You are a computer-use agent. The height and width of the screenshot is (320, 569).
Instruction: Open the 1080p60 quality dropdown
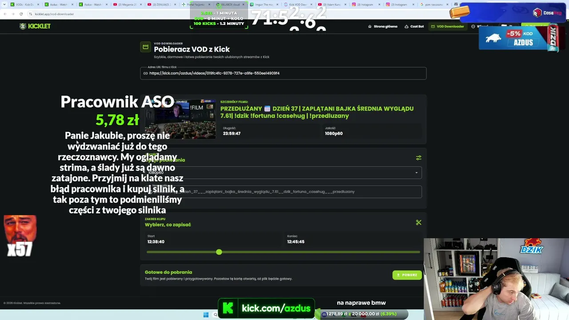[x=283, y=172]
